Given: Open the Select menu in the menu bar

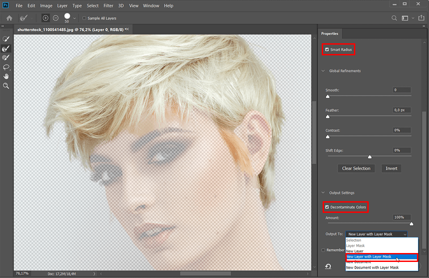Looking at the screenshot, I should pos(93,5).
